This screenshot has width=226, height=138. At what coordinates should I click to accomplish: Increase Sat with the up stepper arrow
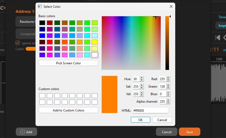[142, 85]
